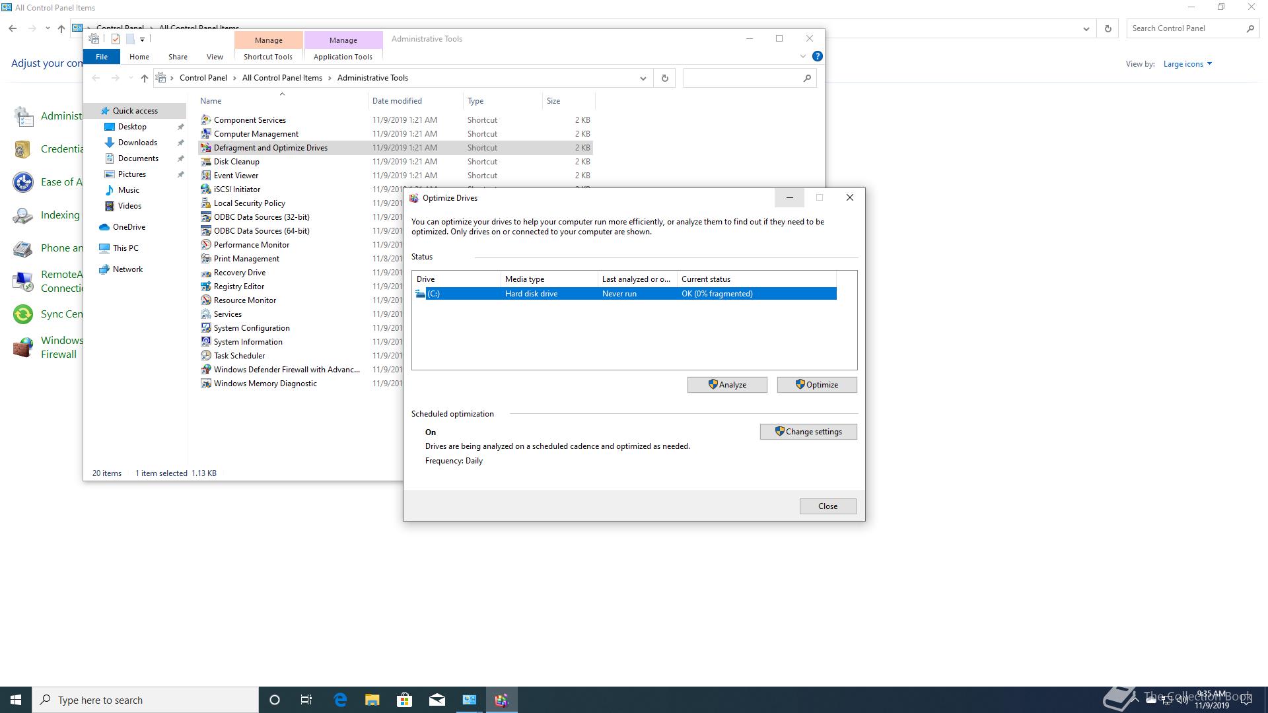Screen dimensions: 1268x713
Task: Open Windows Memory Diagnostic icon
Action: coord(206,384)
